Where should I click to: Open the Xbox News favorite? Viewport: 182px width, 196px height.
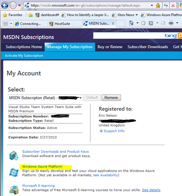tap(123, 15)
